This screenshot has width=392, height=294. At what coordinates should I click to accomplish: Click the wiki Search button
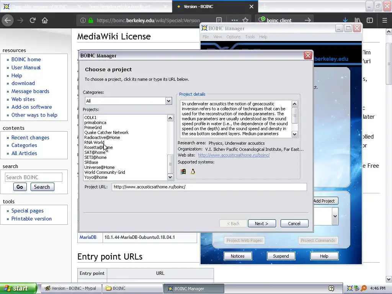[x=42, y=187]
